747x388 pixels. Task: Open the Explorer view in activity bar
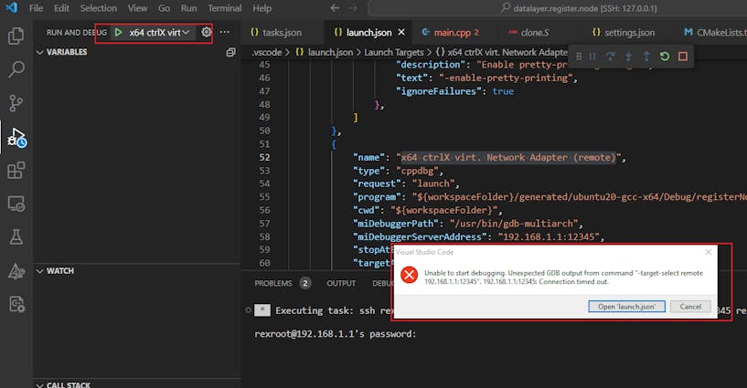[16, 37]
